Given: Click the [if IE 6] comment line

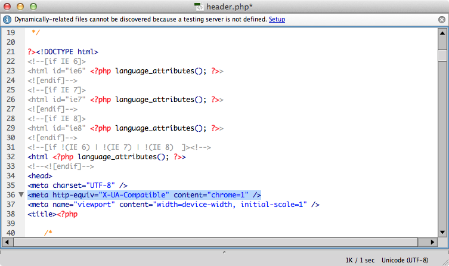Looking at the screenshot, I should (57, 61).
